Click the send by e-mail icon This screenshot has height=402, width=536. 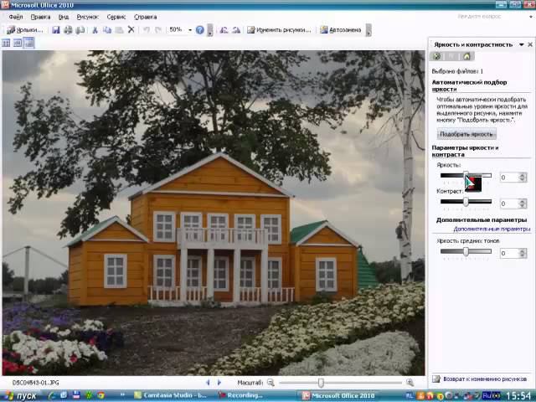coord(80,30)
